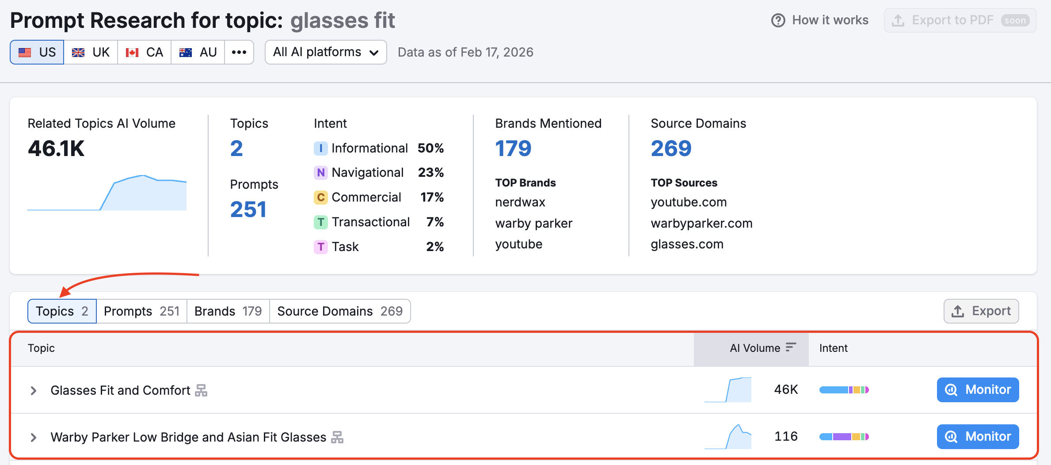
Task: Click intent distribution bar for Glasses Fit and Comfort
Action: click(844, 390)
